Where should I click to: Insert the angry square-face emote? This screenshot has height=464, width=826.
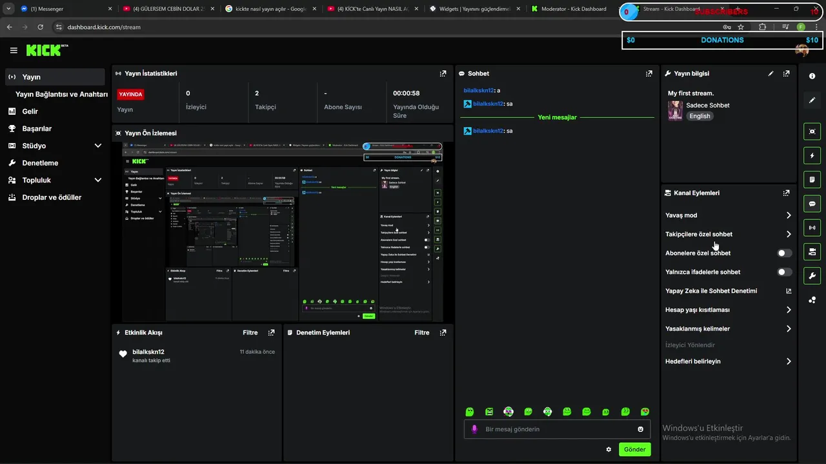click(489, 412)
